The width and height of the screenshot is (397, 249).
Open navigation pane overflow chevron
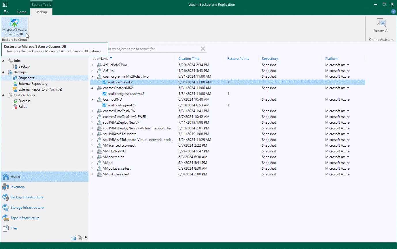click(x=86, y=238)
